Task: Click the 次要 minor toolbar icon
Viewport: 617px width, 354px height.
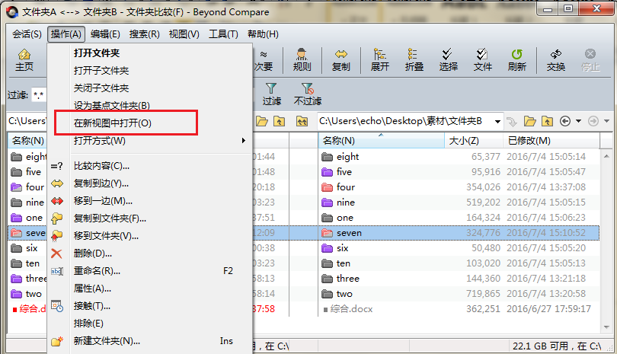Action: 264,60
